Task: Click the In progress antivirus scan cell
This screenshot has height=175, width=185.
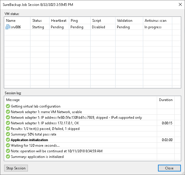Action: [x=153, y=27]
